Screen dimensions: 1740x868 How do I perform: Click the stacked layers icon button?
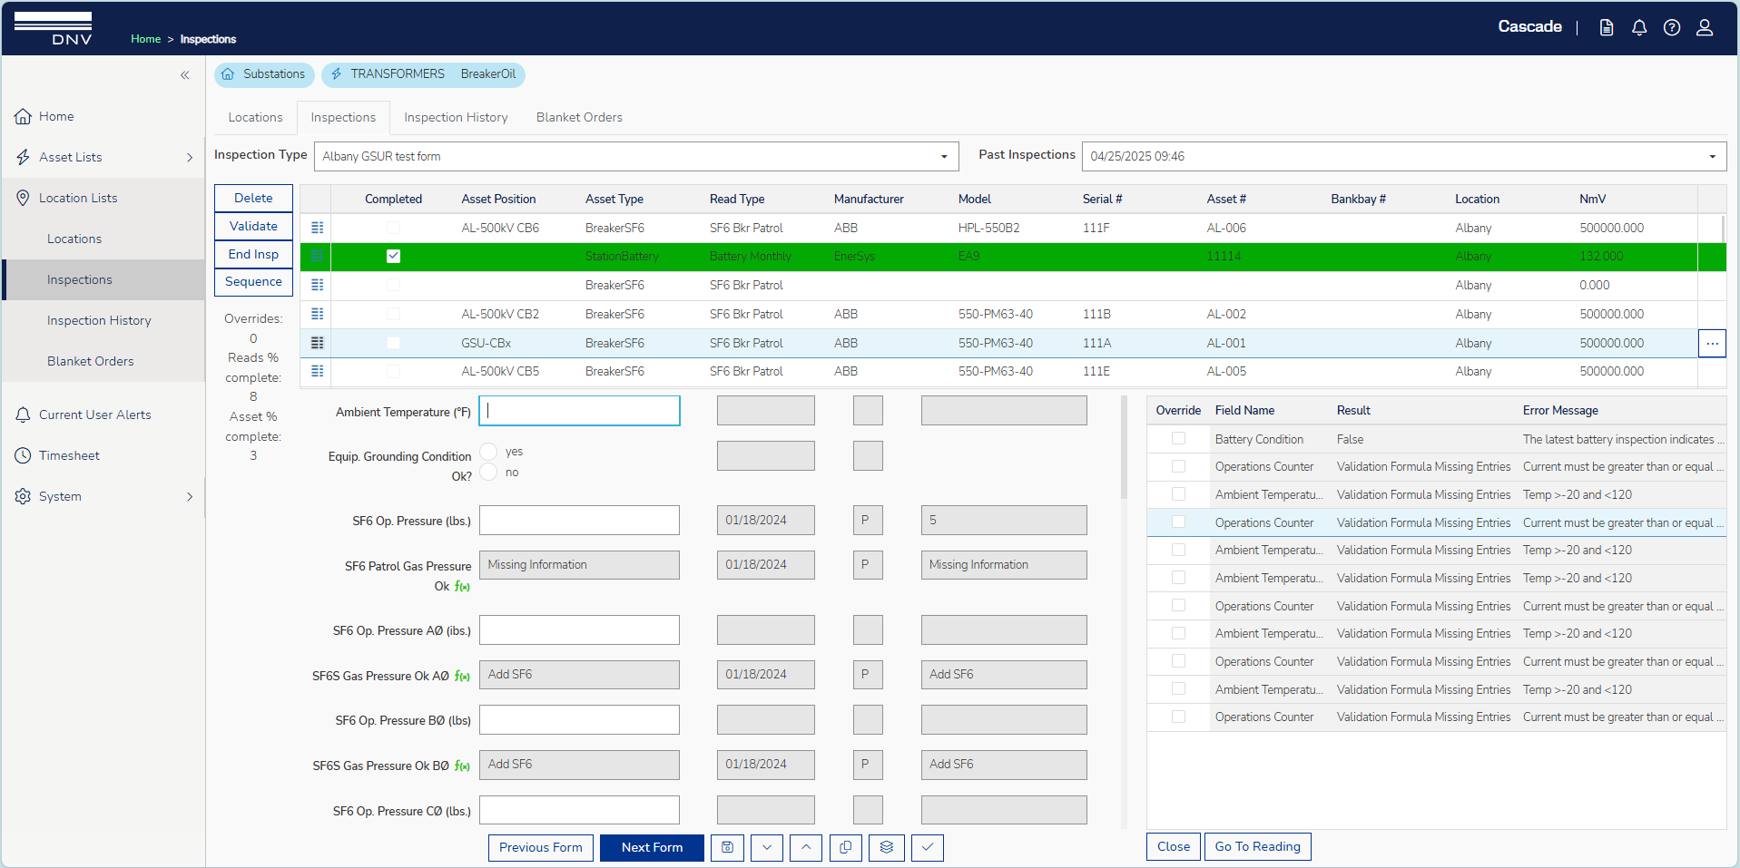pos(886,847)
